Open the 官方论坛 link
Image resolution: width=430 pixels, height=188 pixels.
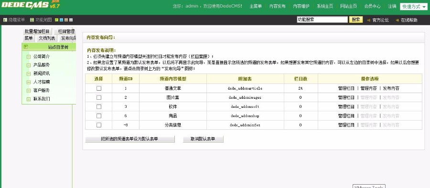380,20
